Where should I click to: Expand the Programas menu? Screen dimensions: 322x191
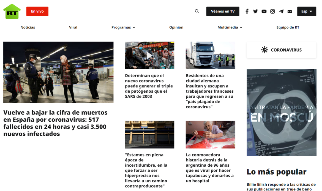[123, 27]
